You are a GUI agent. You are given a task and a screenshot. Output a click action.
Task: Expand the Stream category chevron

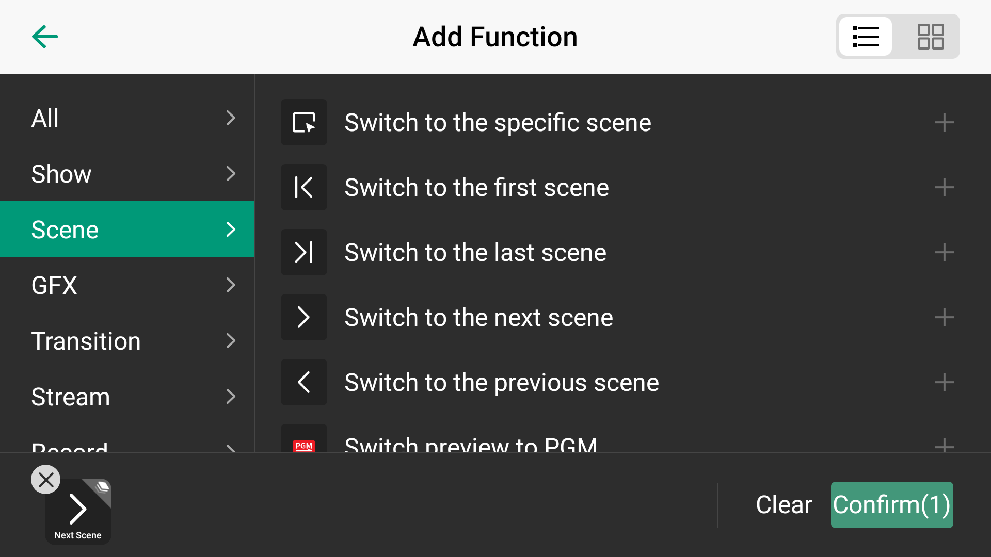(x=231, y=397)
